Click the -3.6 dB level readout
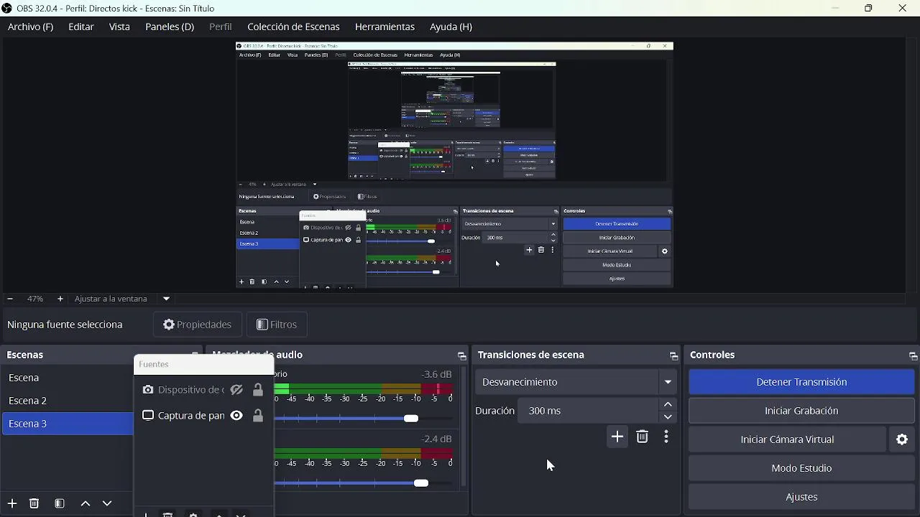Viewport: 920px width, 517px height. tap(436, 374)
